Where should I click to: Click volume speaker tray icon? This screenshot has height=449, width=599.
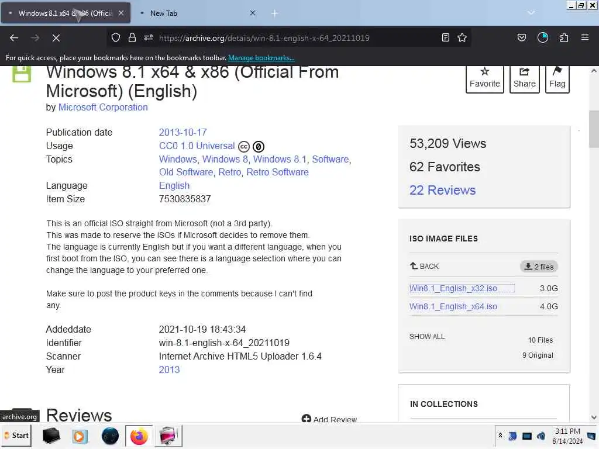click(541, 436)
